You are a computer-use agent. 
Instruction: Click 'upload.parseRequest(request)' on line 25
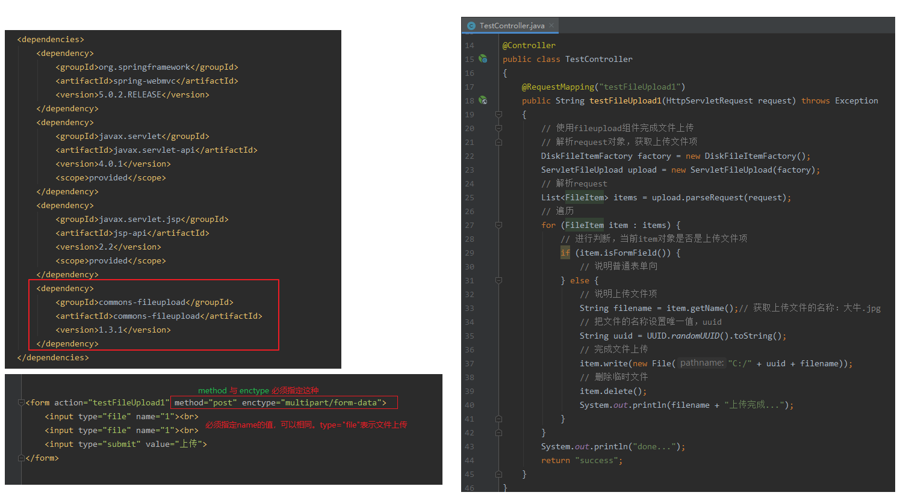coord(719,197)
